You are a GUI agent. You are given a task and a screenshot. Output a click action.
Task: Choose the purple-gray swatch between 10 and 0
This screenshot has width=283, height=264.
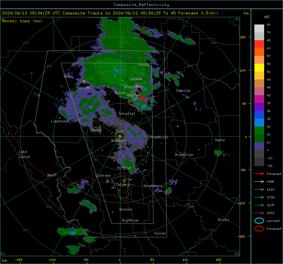(x=259, y=146)
